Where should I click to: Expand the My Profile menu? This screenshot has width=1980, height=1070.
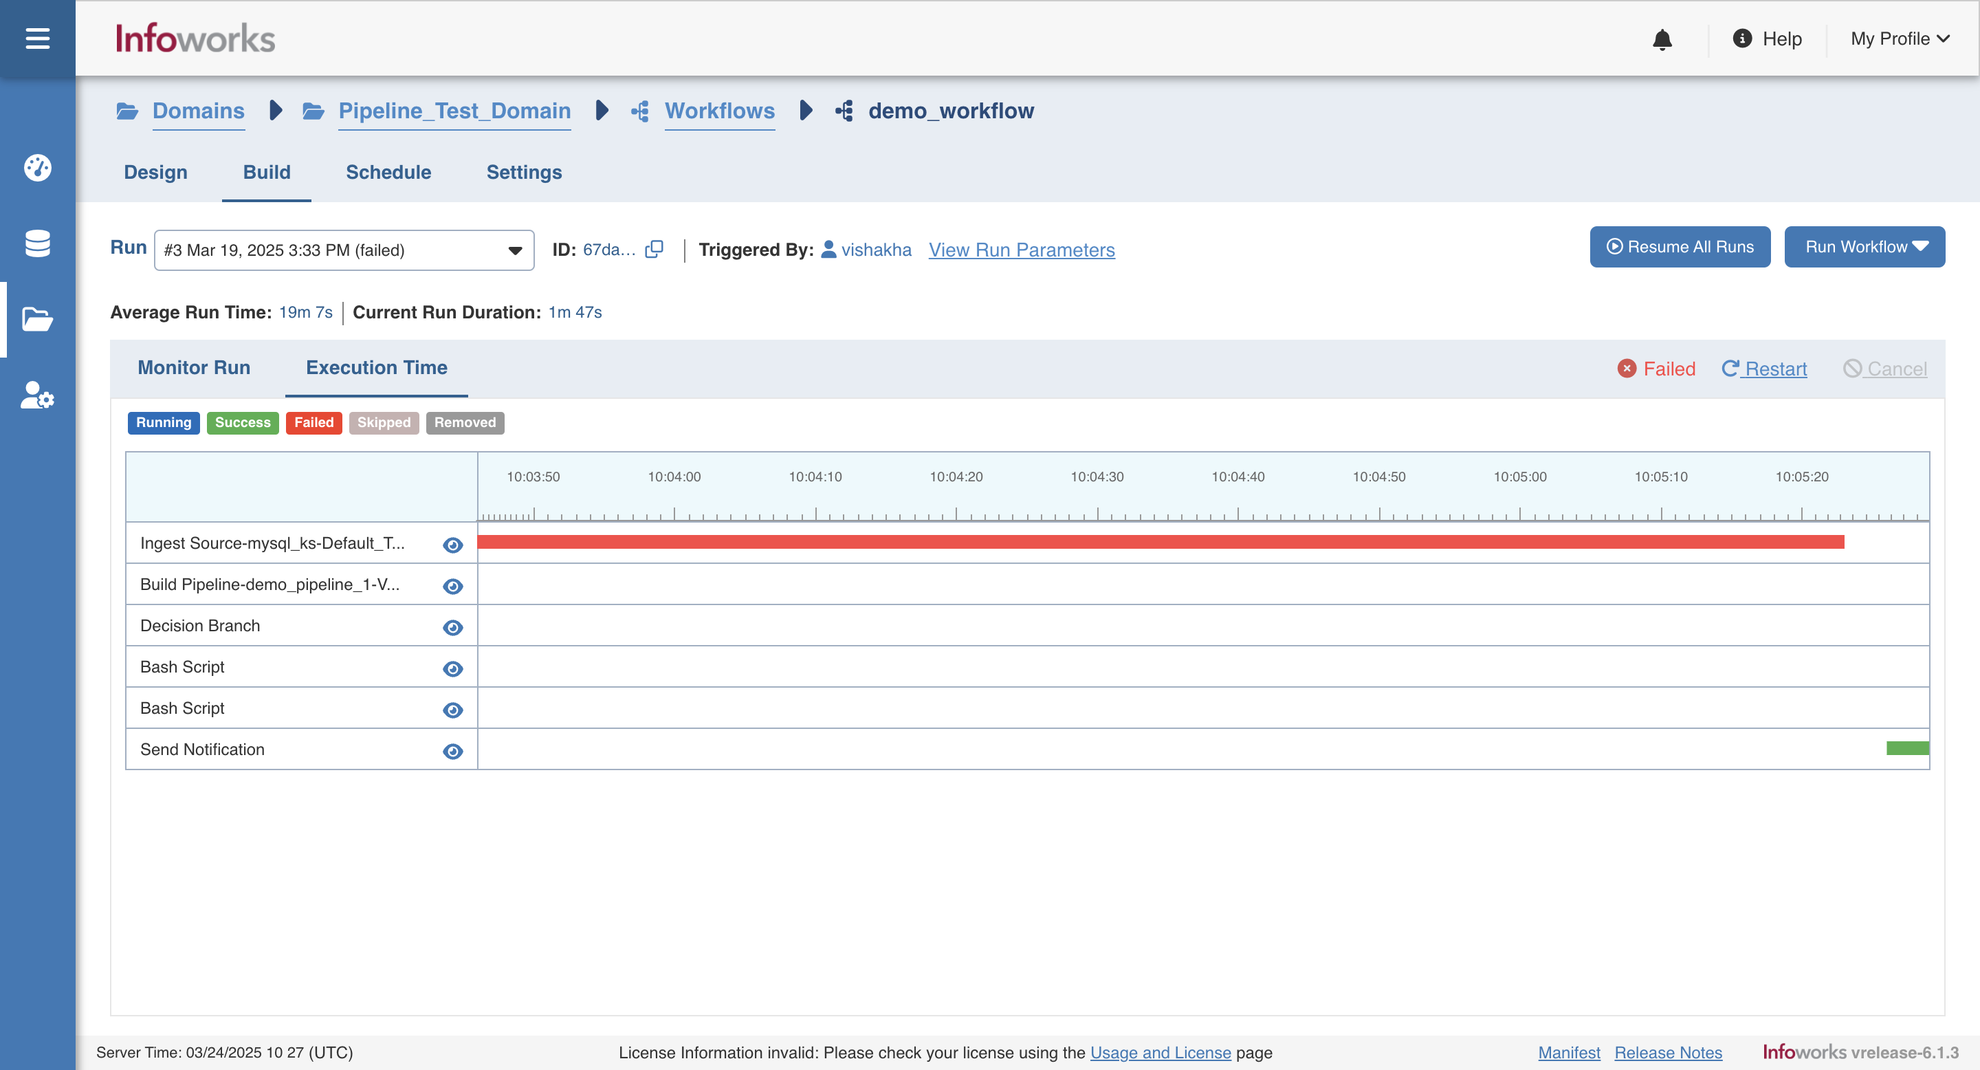point(1900,39)
